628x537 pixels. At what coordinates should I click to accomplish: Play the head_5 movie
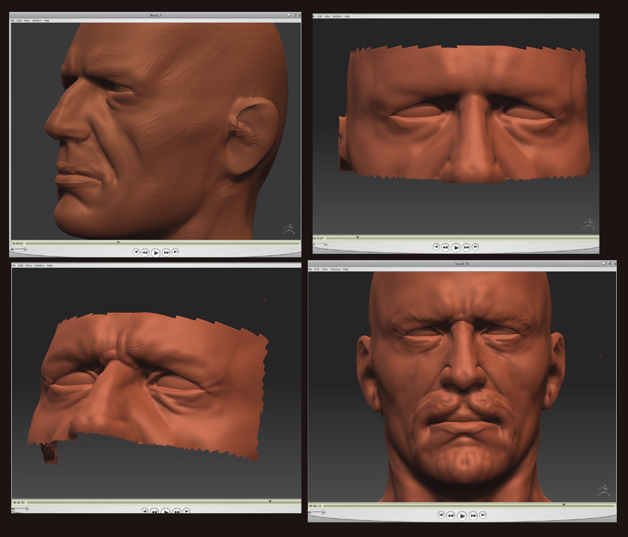coord(156,252)
